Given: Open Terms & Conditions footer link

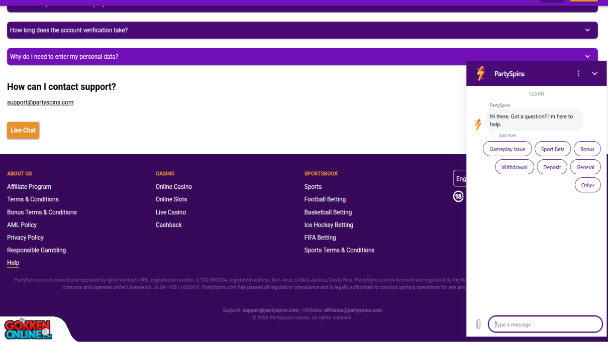Looking at the screenshot, I should click(x=33, y=199).
